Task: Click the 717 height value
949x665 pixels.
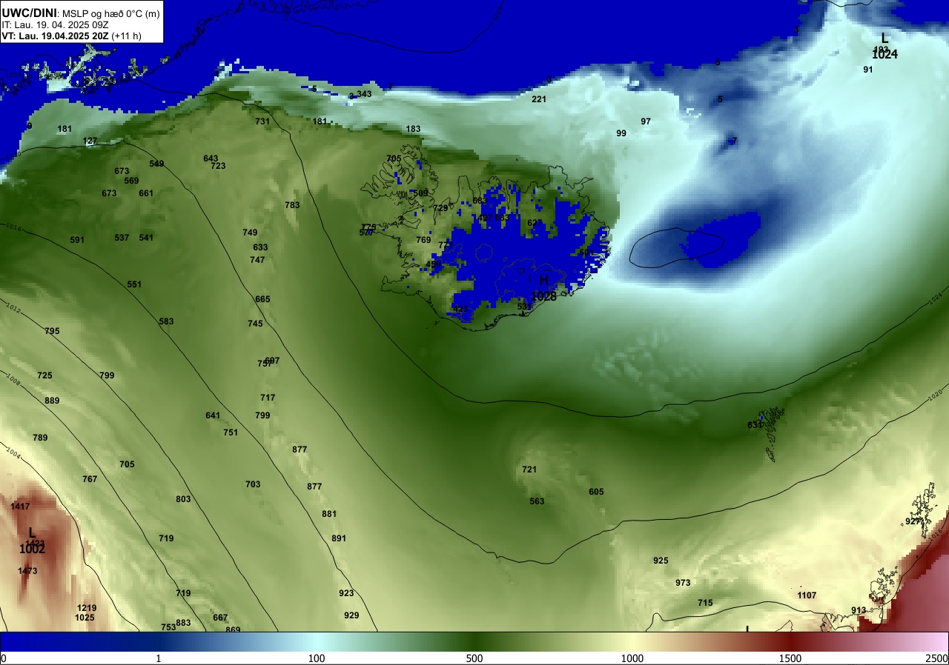Action: 268,398
